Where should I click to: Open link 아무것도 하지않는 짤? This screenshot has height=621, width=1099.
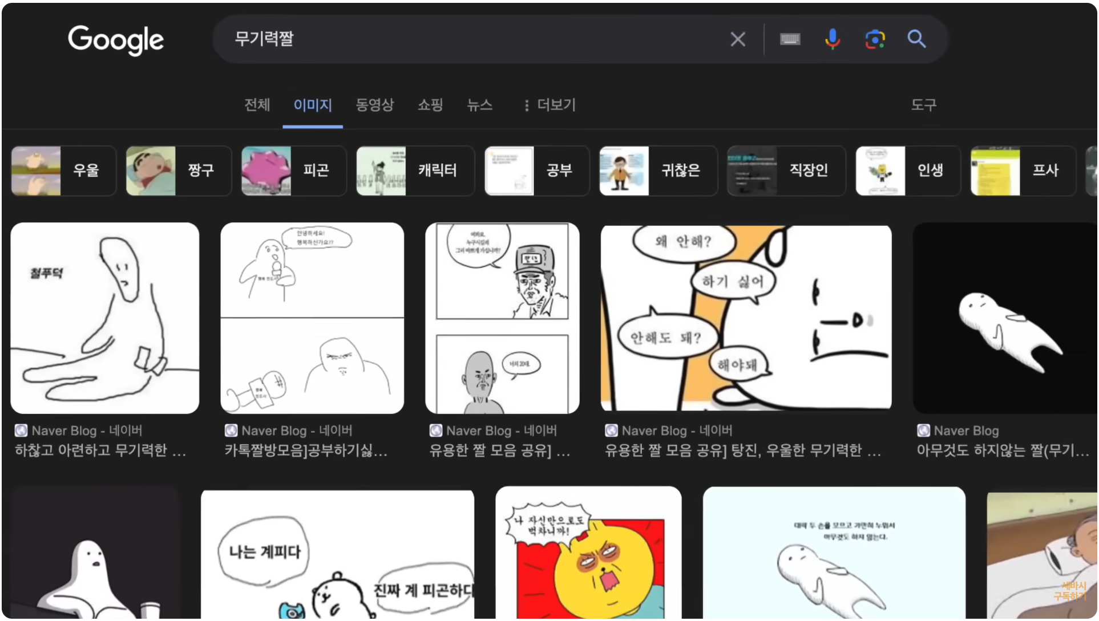[x=1002, y=450]
